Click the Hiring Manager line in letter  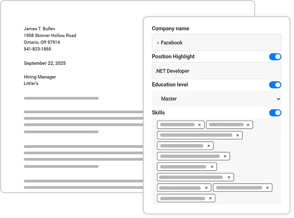click(40, 77)
